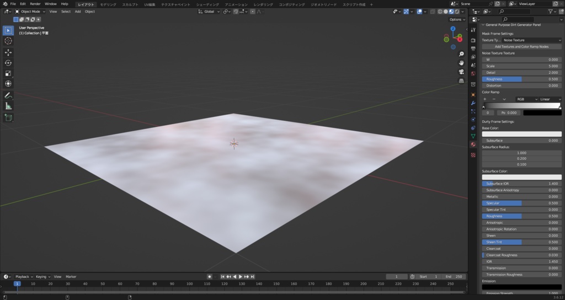The height and width of the screenshot is (300, 565).
Task: Open the World properties tab
Action: (473, 73)
